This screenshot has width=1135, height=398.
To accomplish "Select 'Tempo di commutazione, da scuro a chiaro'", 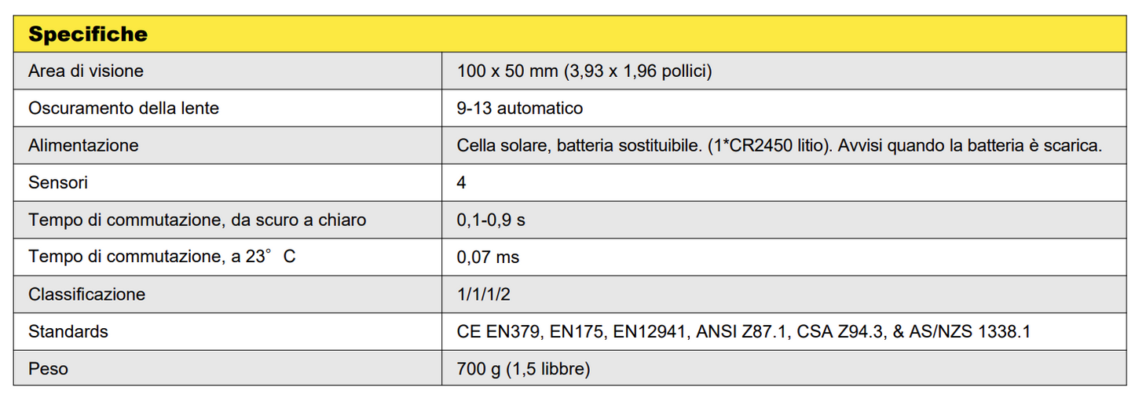I will (x=197, y=220).
